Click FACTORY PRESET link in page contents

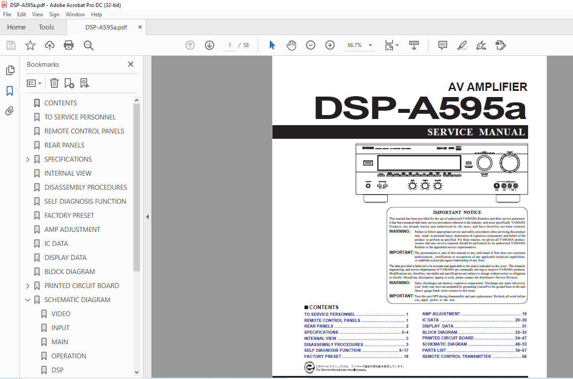[356, 357]
